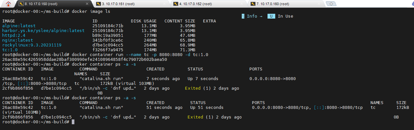Screen dimensions: 414x130
Task: Click the full container hash 26ac88e59c4265958...
Action: point(85,59)
